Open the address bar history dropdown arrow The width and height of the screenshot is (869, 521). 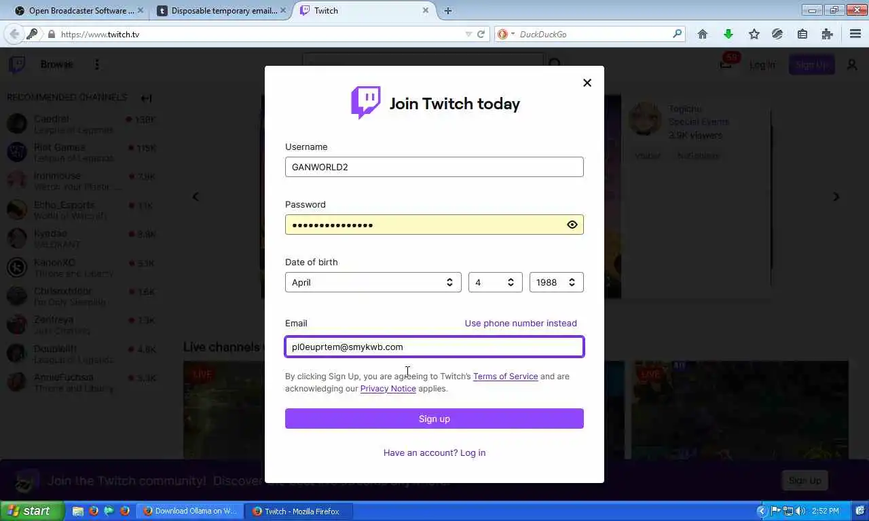pyautogui.click(x=468, y=34)
